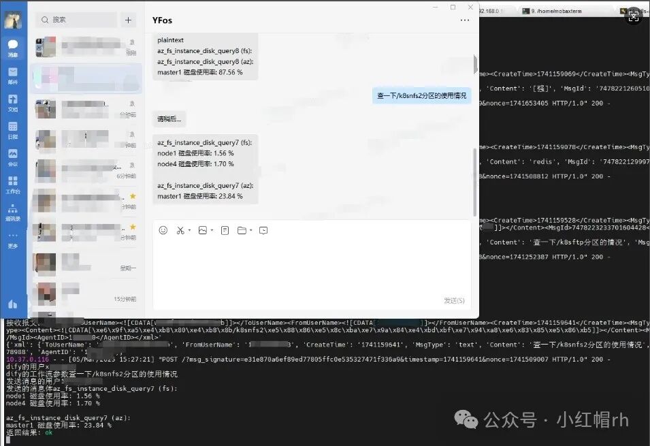Minimize the YFos chat window
This screenshot has width=650, height=446.
coord(436,7)
